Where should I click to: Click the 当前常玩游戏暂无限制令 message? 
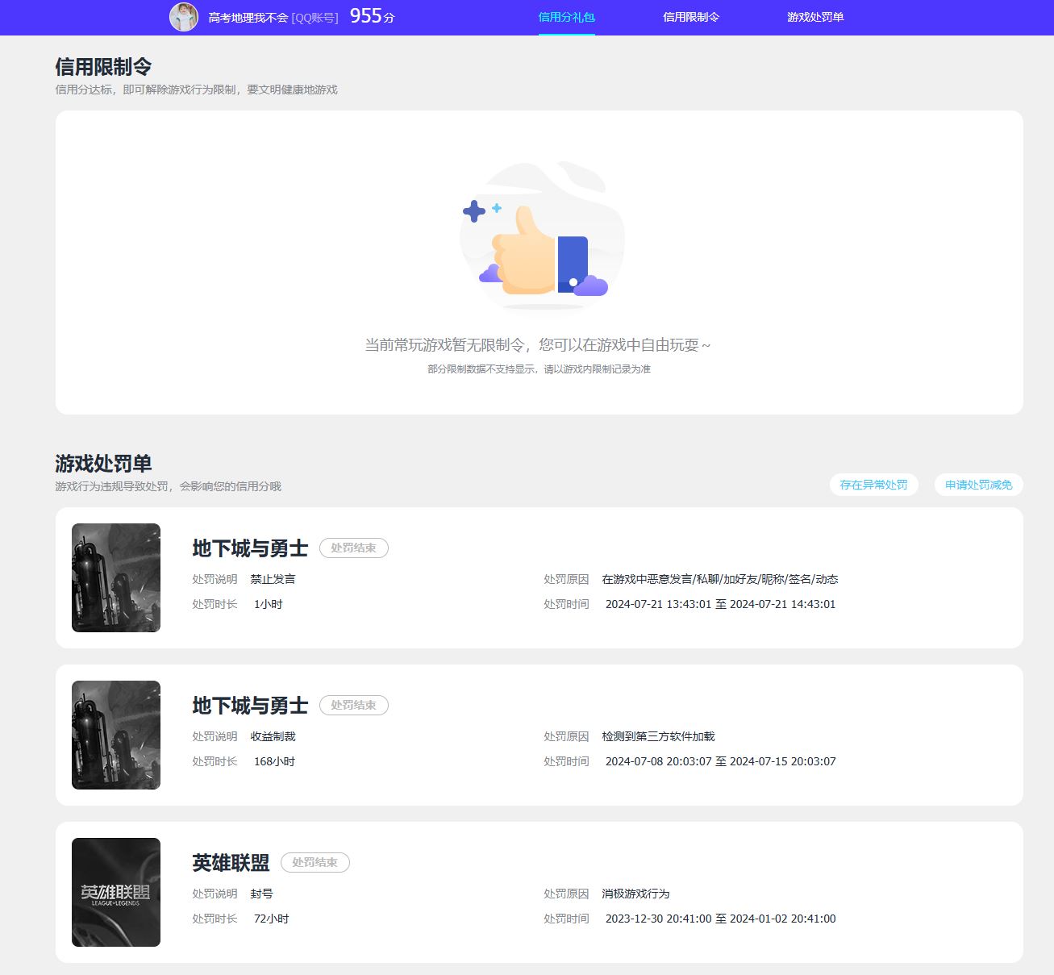tap(538, 345)
